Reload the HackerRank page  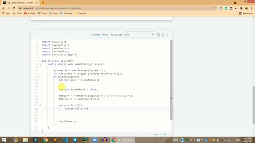[x=14, y=8]
